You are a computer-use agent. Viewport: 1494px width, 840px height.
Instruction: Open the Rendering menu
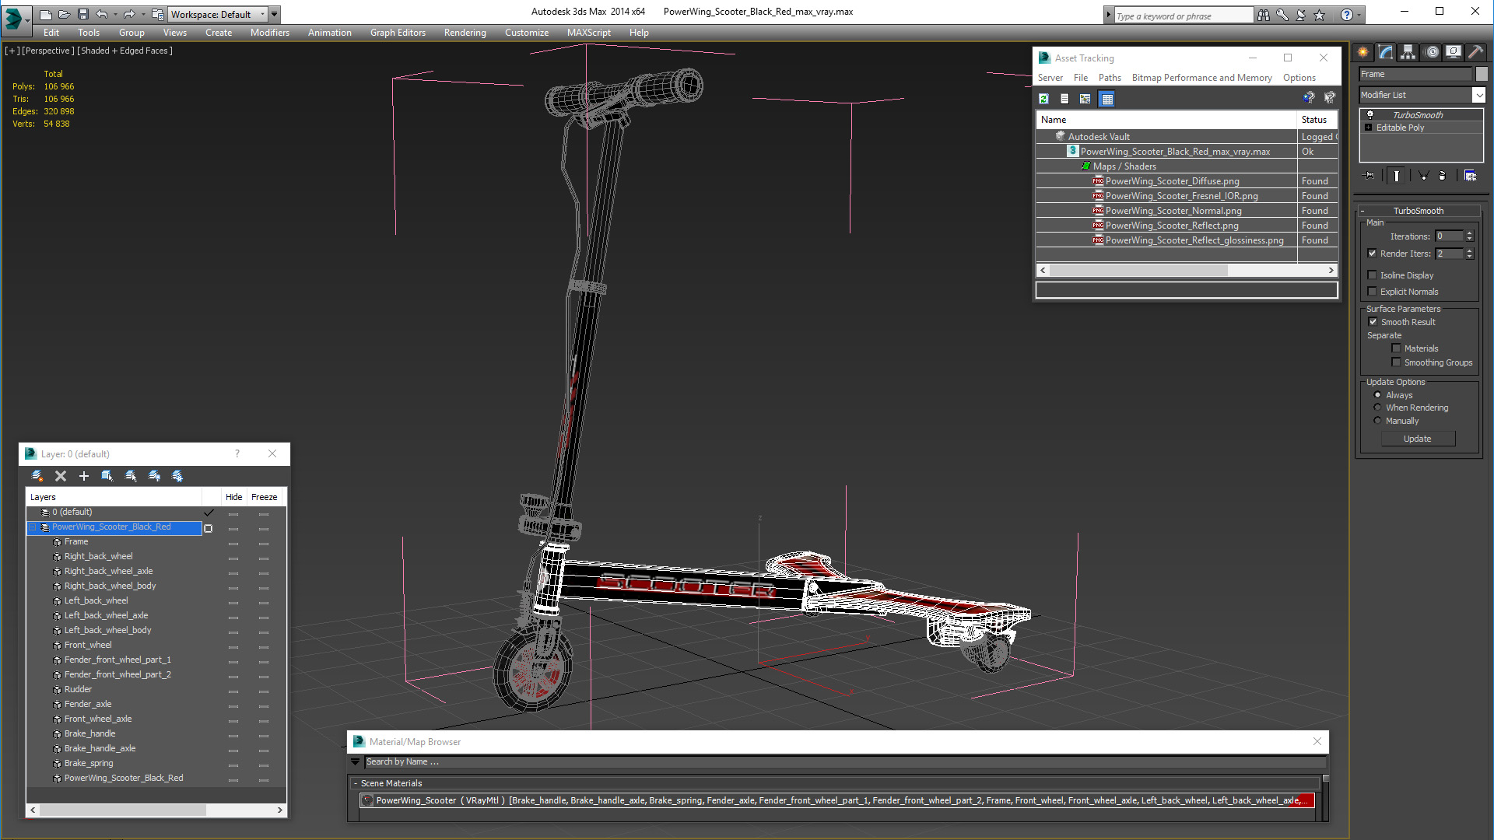pyautogui.click(x=465, y=33)
